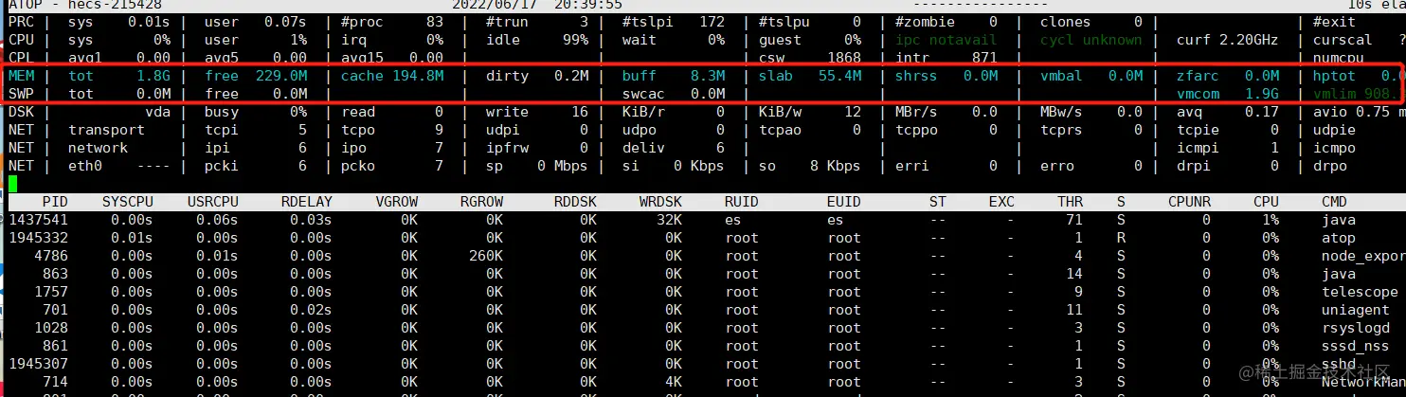1406x397 pixels.
Task: Click the 'pcki' label in eth0 row
Action: (221, 166)
